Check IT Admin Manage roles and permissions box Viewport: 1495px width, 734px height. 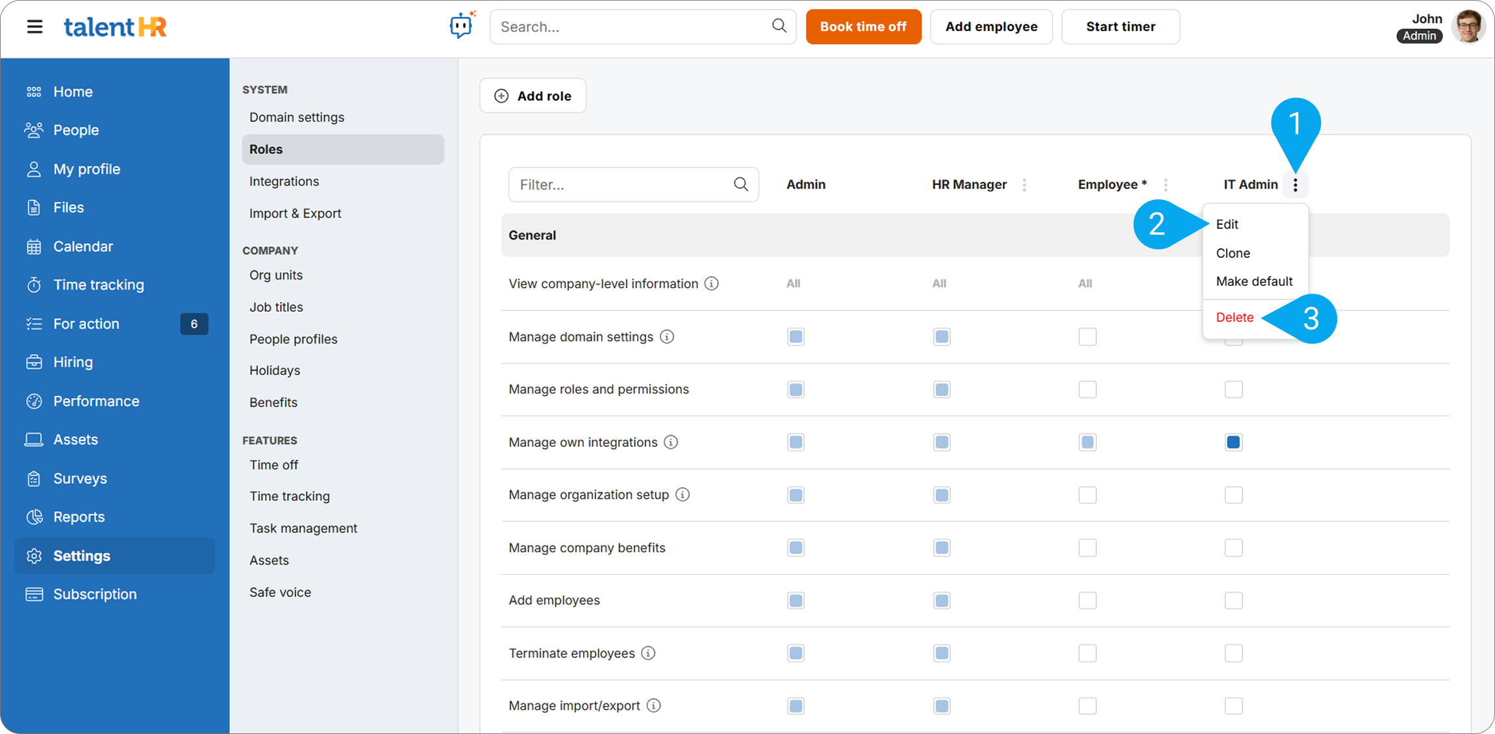point(1233,390)
